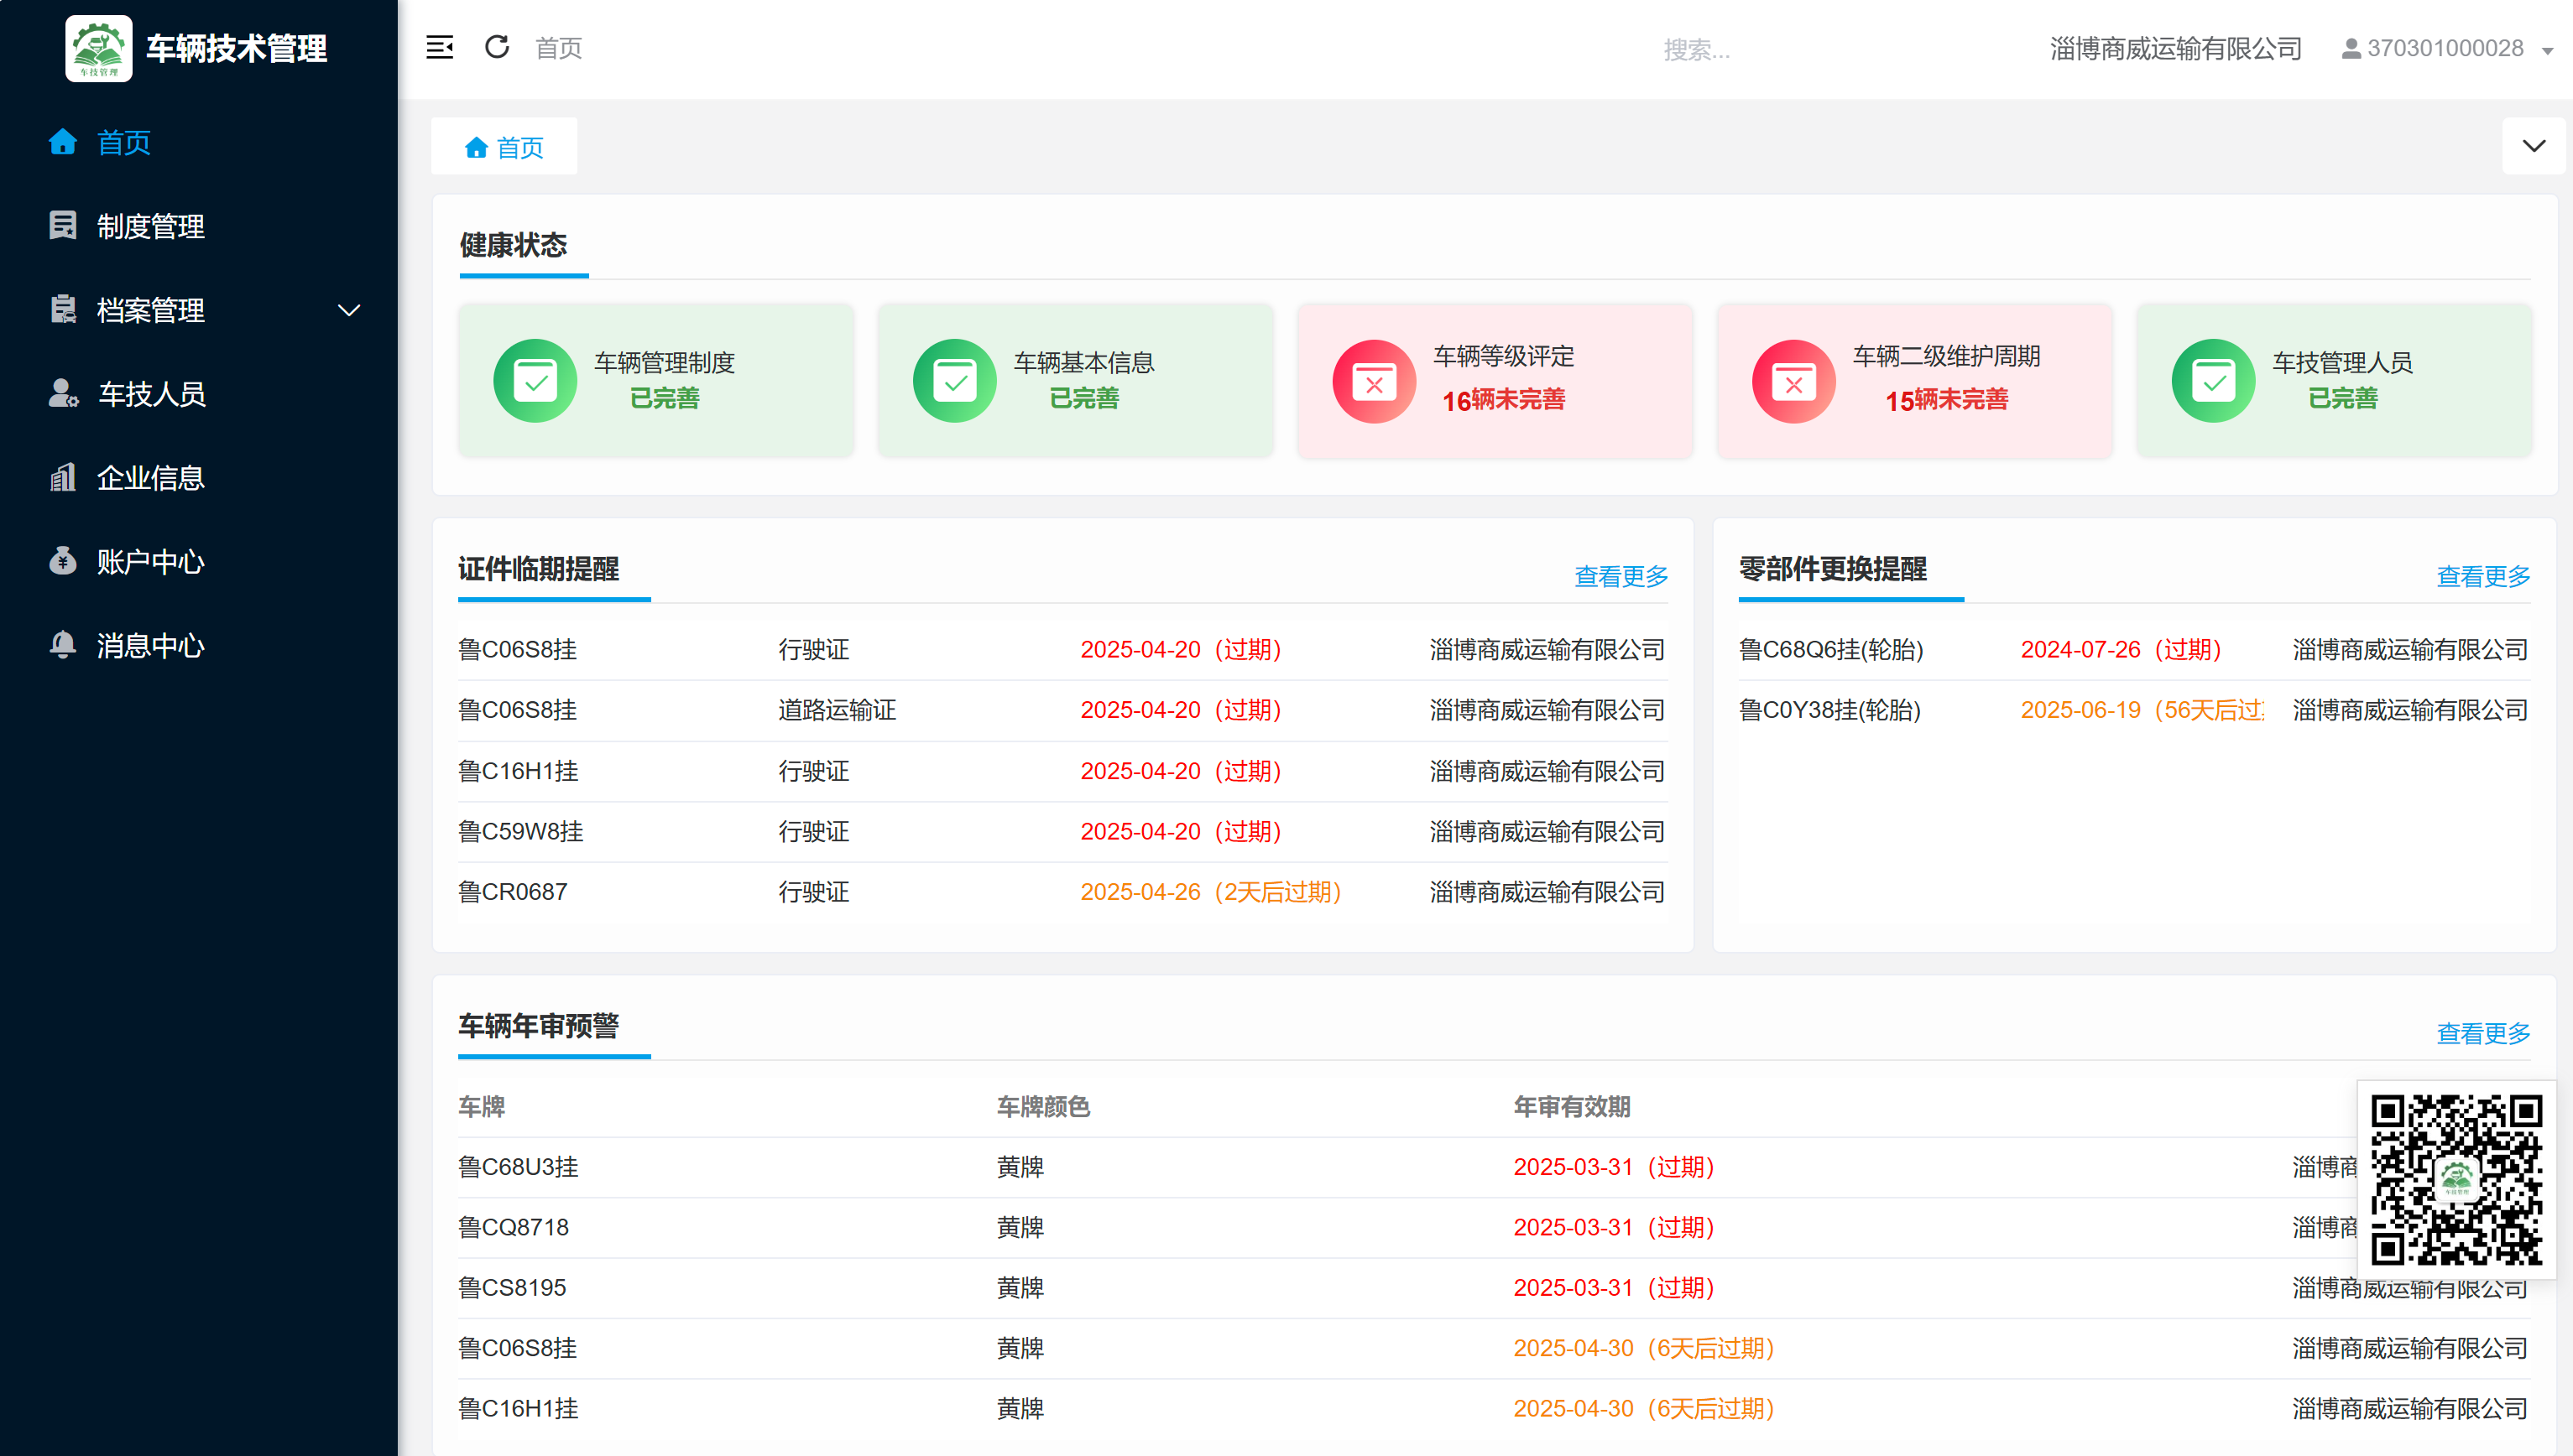The width and height of the screenshot is (2573, 1456).
Task: Select the 首页 page tab
Action: [x=504, y=147]
